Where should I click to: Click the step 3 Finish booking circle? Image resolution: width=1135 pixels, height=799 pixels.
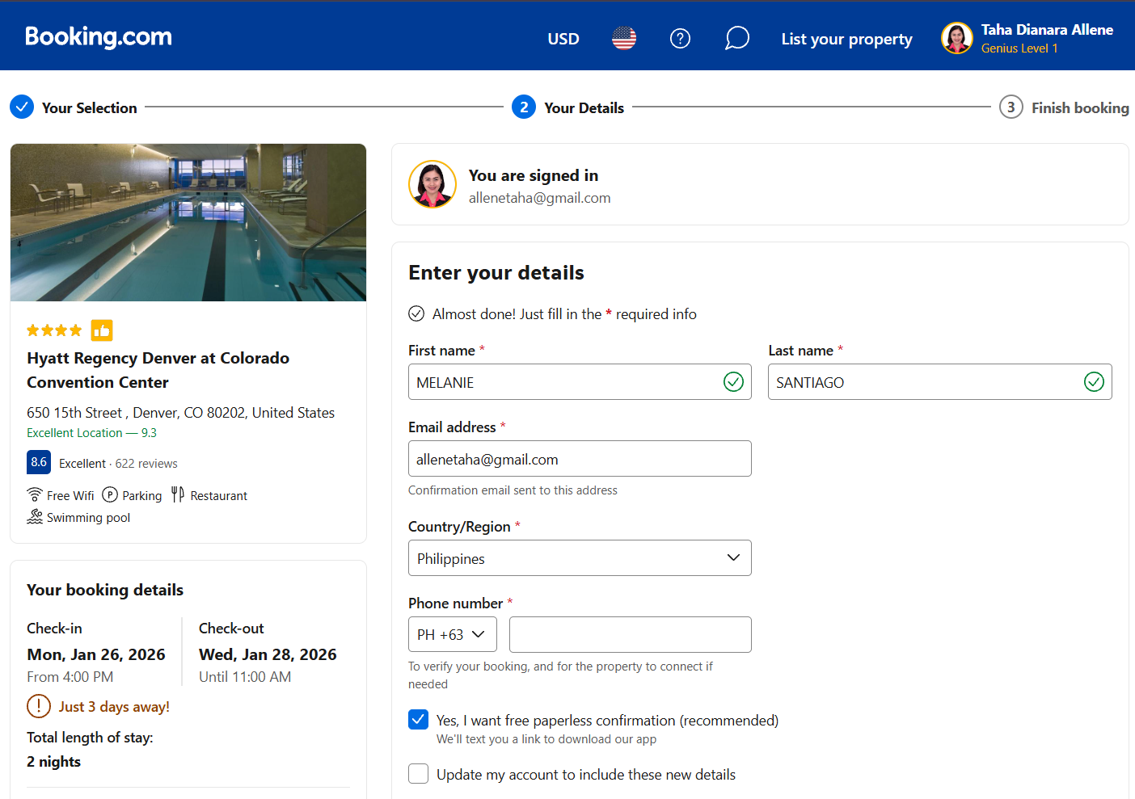pyautogui.click(x=1011, y=107)
